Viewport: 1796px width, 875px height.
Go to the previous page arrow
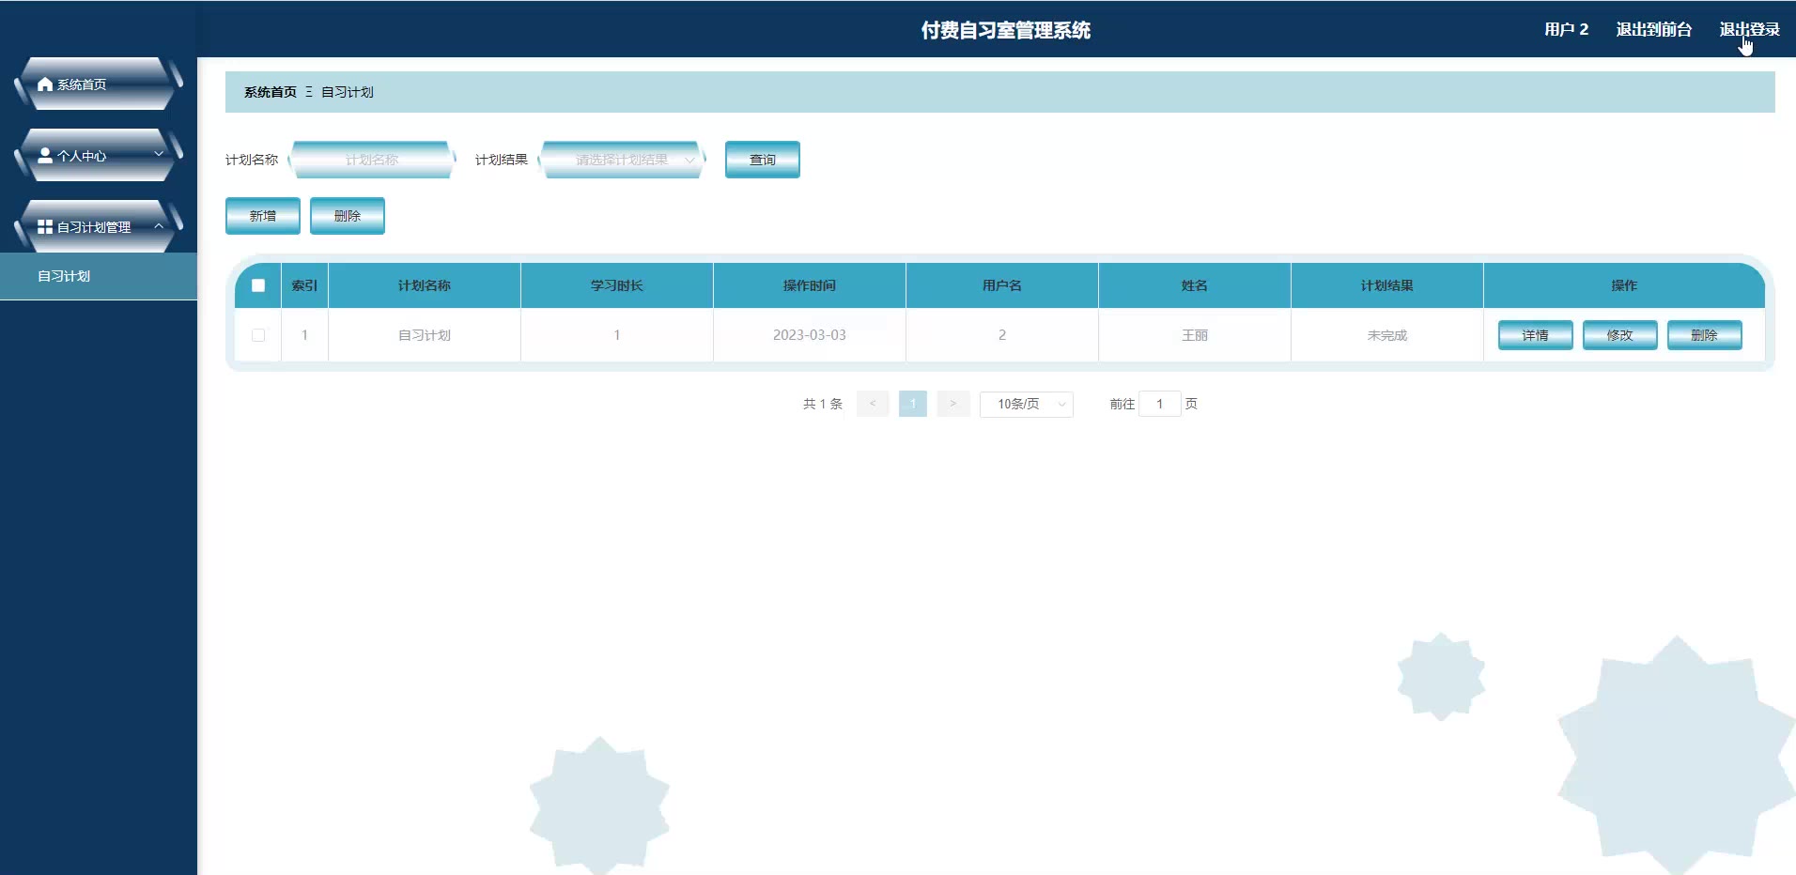pos(873,404)
